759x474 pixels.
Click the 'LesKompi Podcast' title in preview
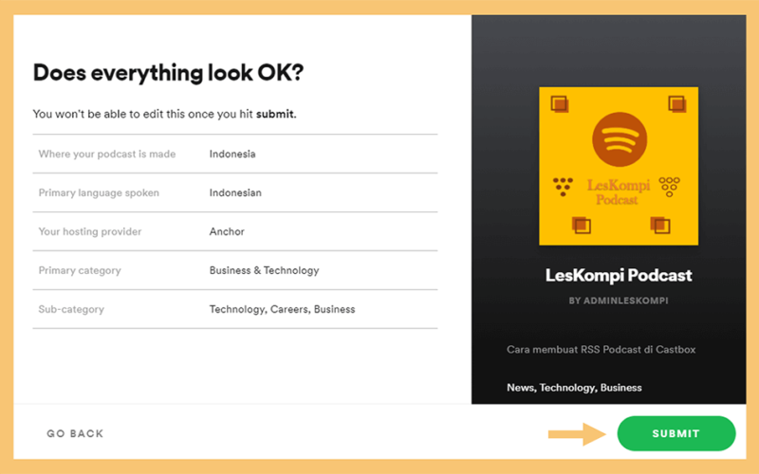coord(619,275)
